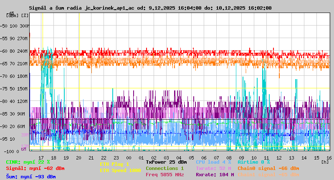Select the 12 hour label on x-axis
334x180 pixels.
point(279,157)
